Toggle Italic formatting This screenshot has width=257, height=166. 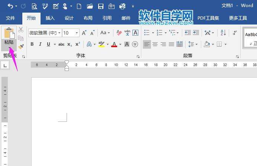[x=40, y=44]
